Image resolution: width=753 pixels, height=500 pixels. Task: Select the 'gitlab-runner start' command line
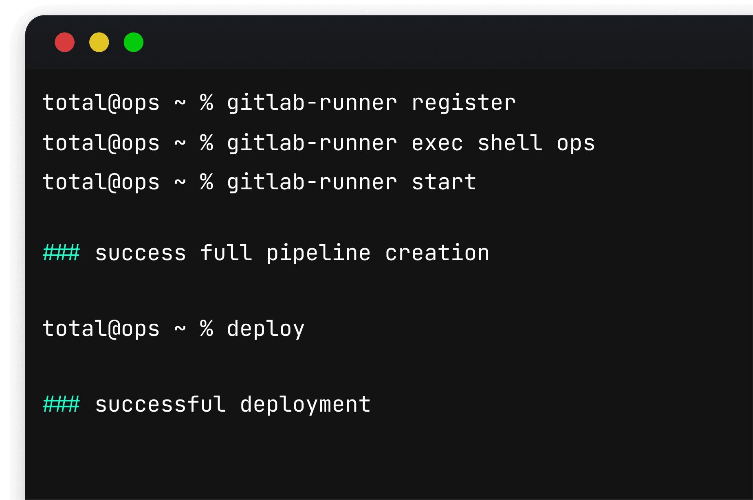(x=259, y=182)
